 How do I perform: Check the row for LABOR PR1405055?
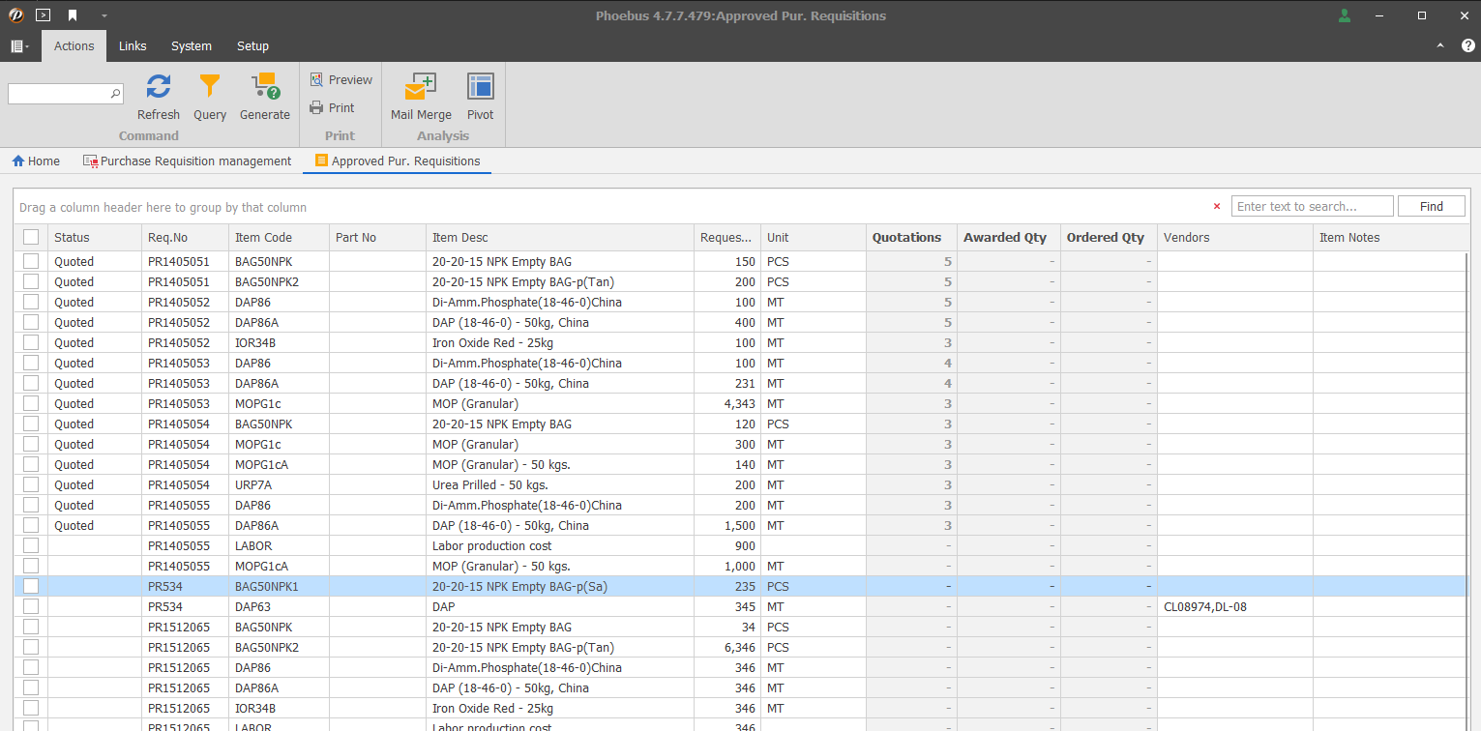coord(31,545)
